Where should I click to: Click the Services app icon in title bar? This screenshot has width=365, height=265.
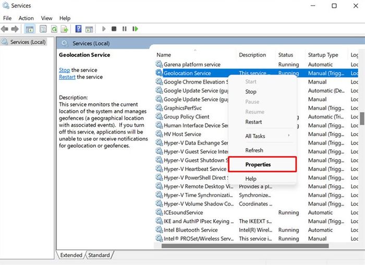pyautogui.click(x=5, y=5)
